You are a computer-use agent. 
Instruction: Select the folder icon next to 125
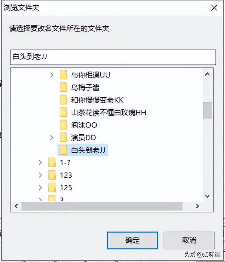51,188
